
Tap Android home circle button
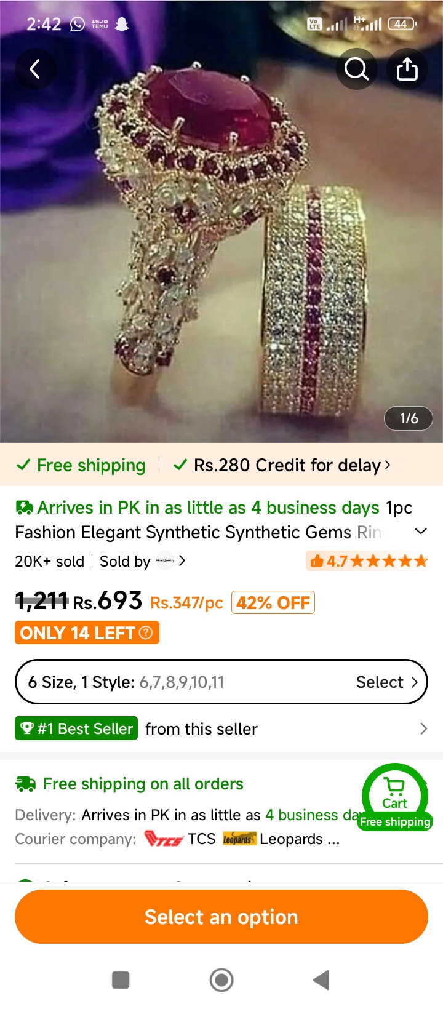(221, 980)
